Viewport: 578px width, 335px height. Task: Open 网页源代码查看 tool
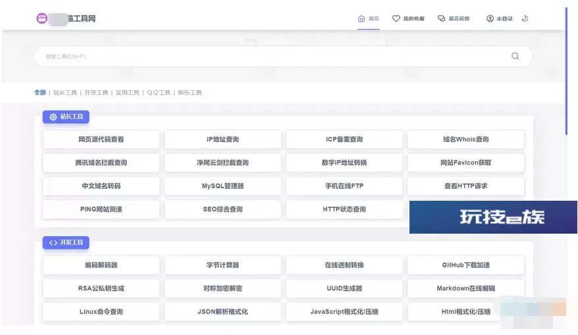101,140
